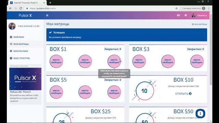Image resolution: width=219 pixels, height=123 pixels.
Task: Close the Pulsar X browser tab
Action: (44, 3)
